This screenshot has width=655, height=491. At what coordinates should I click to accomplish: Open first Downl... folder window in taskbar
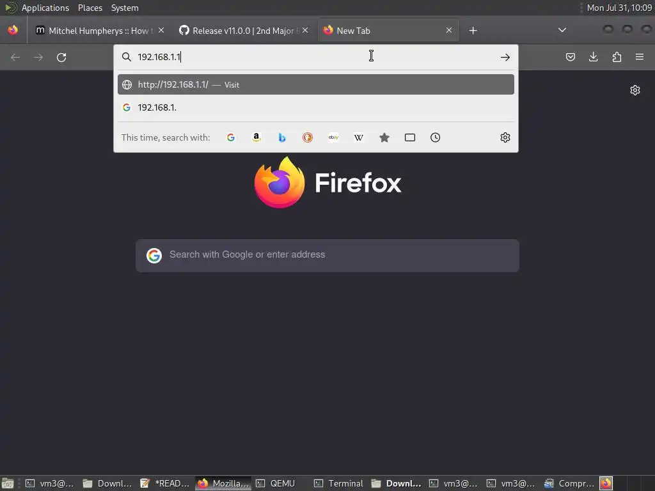pyautogui.click(x=107, y=483)
